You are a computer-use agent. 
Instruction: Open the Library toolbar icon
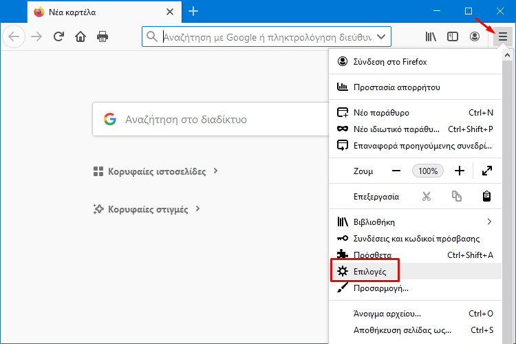point(430,36)
